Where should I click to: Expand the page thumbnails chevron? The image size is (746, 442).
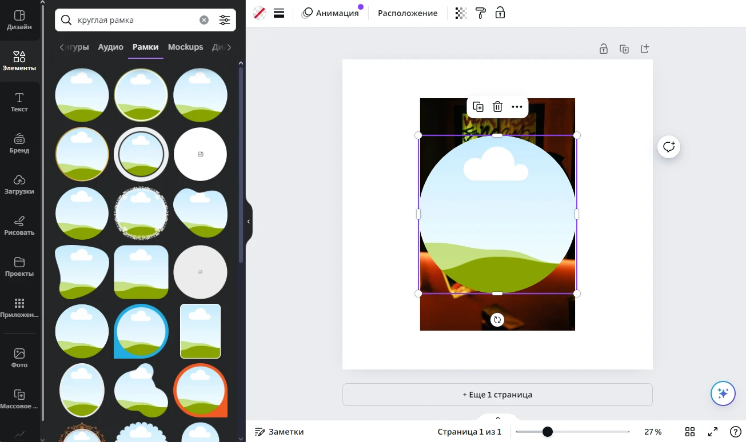tap(497, 418)
